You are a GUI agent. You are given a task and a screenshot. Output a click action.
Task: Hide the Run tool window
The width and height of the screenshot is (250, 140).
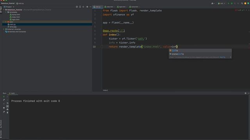(248, 93)
